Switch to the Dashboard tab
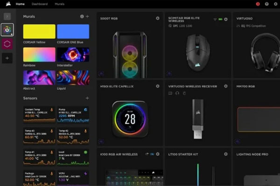280x186 pixels. pos(39,4)
